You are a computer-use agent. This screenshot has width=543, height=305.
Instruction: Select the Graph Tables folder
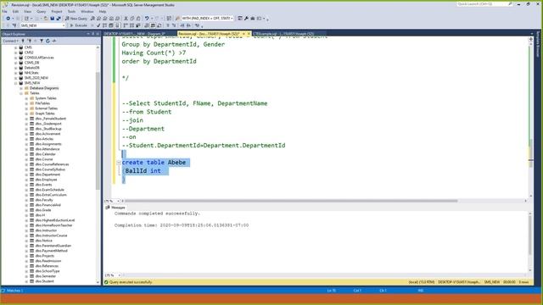pyautogui.click(x=45, y=114)
